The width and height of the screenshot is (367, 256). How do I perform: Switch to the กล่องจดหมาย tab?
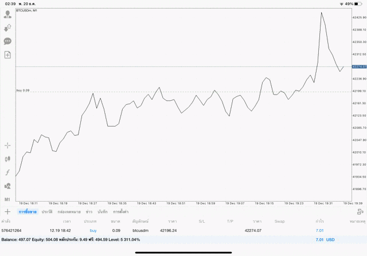pyautogui.click(x=69, y=212)
